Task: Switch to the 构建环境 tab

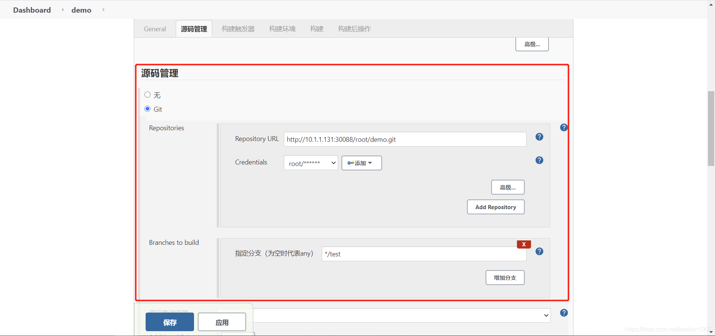Action: 282,29
